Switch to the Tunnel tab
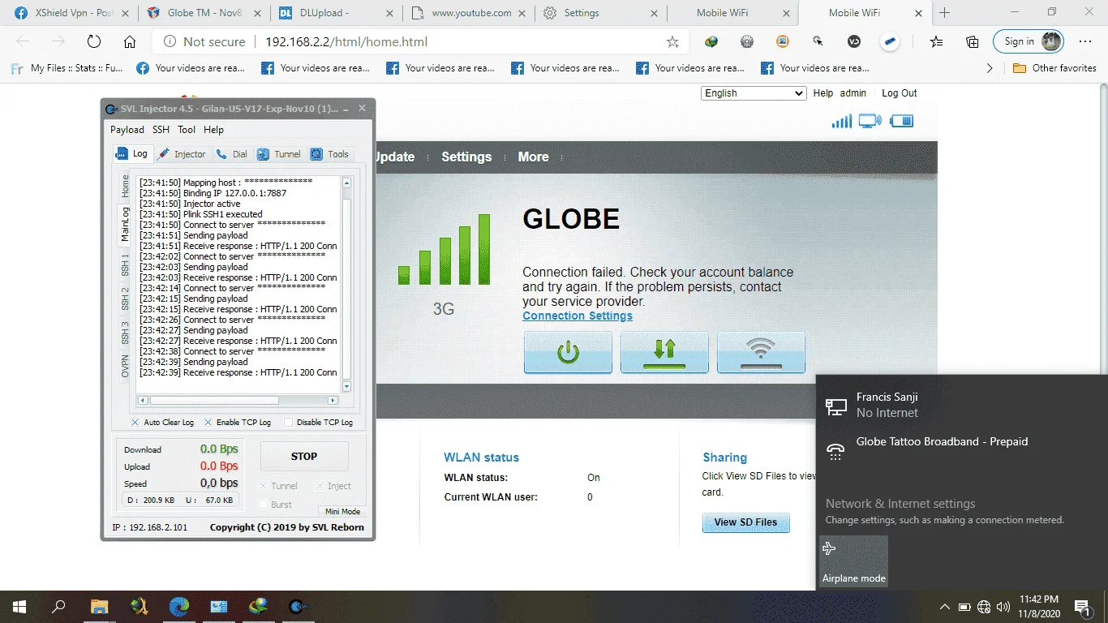Image resolution: width=1108 pixels, height=623 pixels. pyautogui.click(x=279, y=154)
